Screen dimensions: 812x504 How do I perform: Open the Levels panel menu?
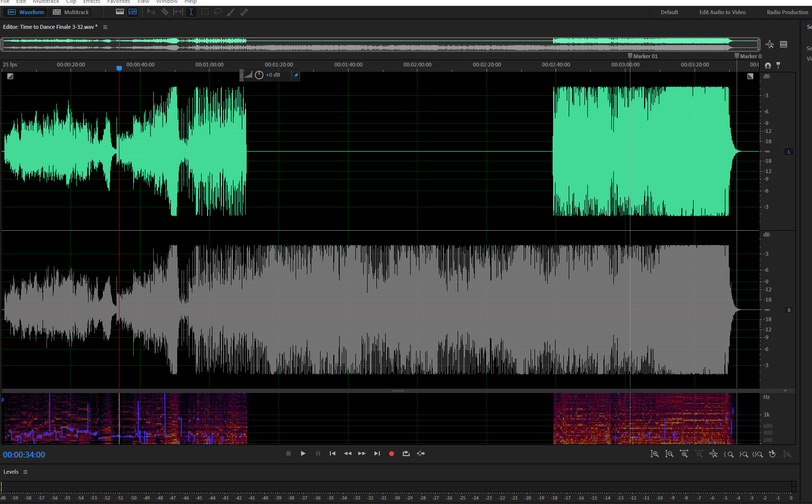[x=25, y=471]
